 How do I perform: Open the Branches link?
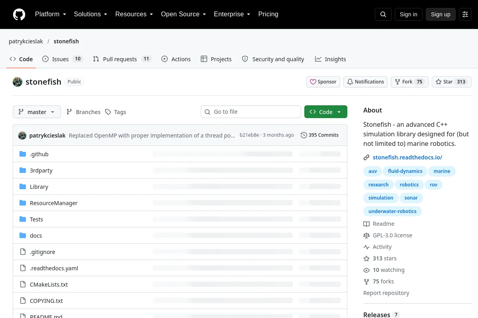(83, 112)
